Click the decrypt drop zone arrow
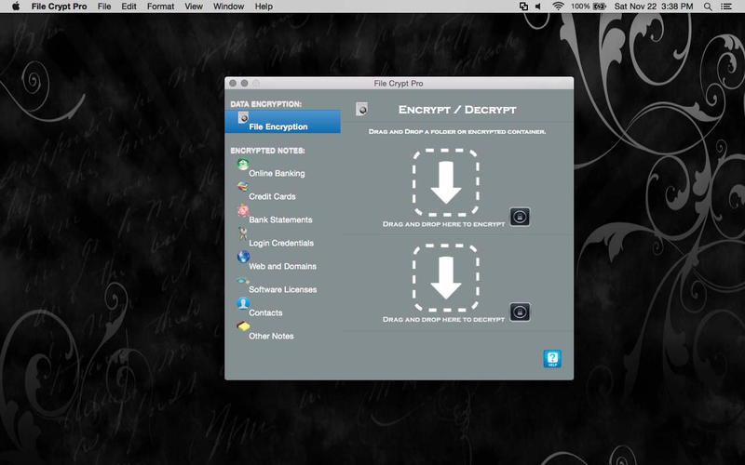The width and height of the screenshot is (745, 465). pos(446,278)
